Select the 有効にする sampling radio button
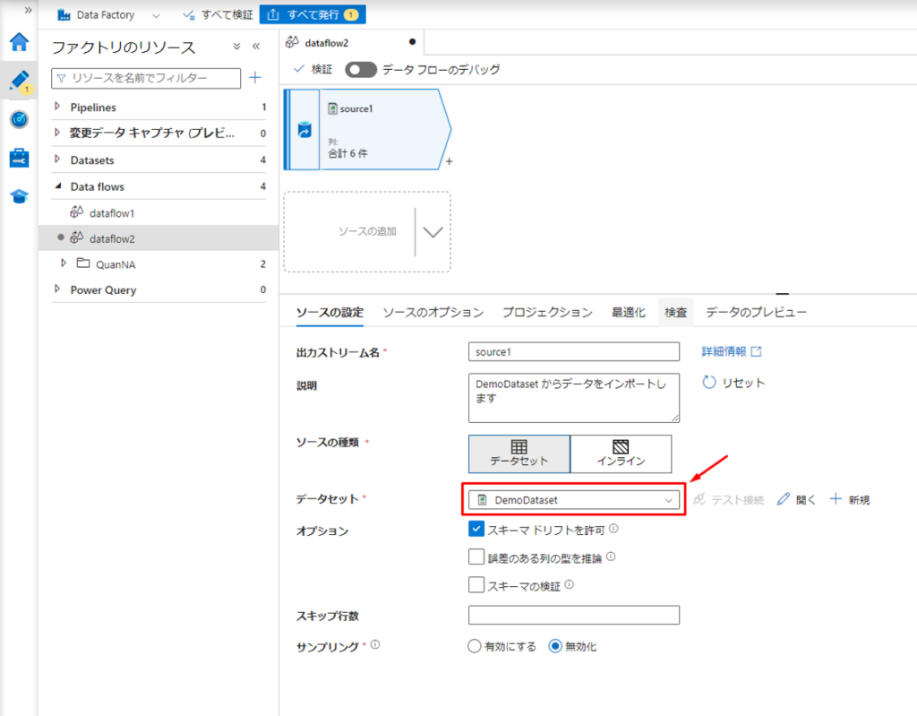This screenshot has height=716, width=917. coord(475,646)
